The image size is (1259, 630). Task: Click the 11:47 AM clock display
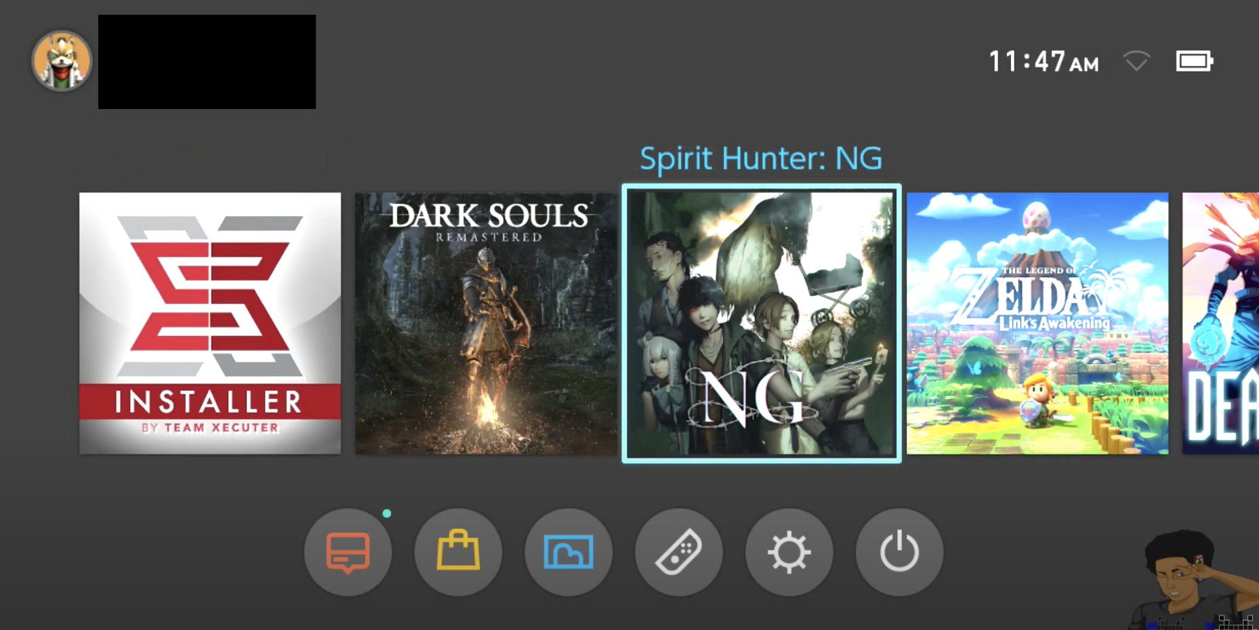tap(1044, 62)
